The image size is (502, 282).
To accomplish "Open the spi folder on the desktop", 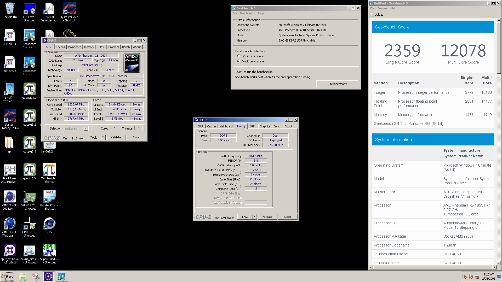I will pyautogui.click(x=10, y=145).
